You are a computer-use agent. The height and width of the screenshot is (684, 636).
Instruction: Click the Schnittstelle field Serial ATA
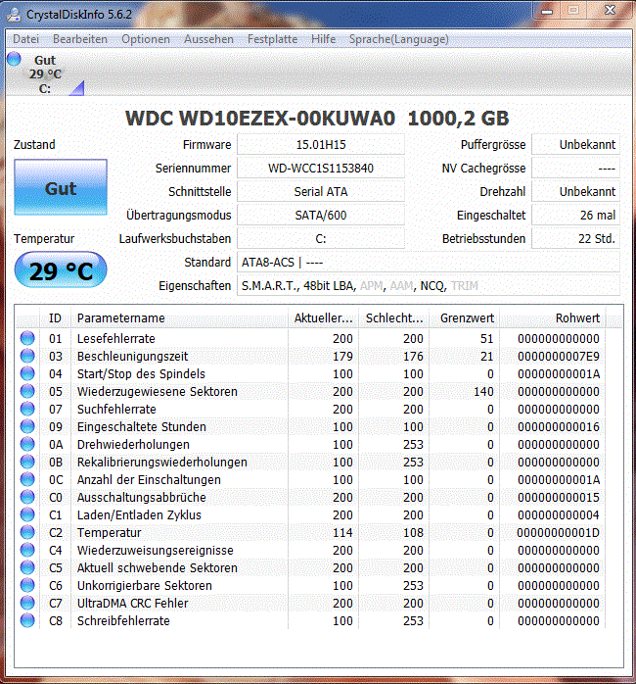(x=321, y=191)
